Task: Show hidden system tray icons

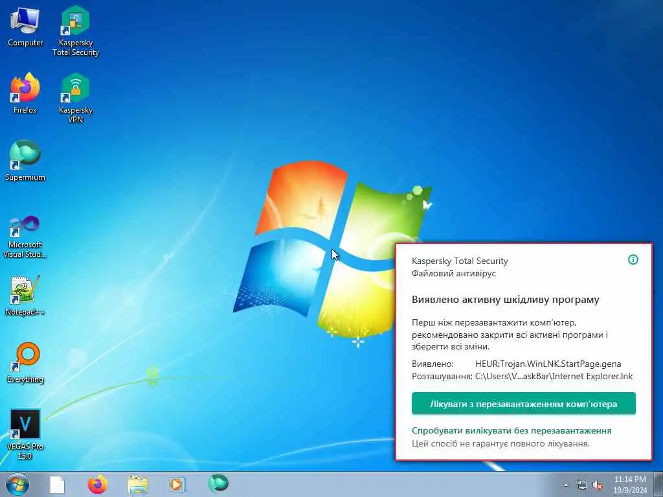Action: (566, 485)
